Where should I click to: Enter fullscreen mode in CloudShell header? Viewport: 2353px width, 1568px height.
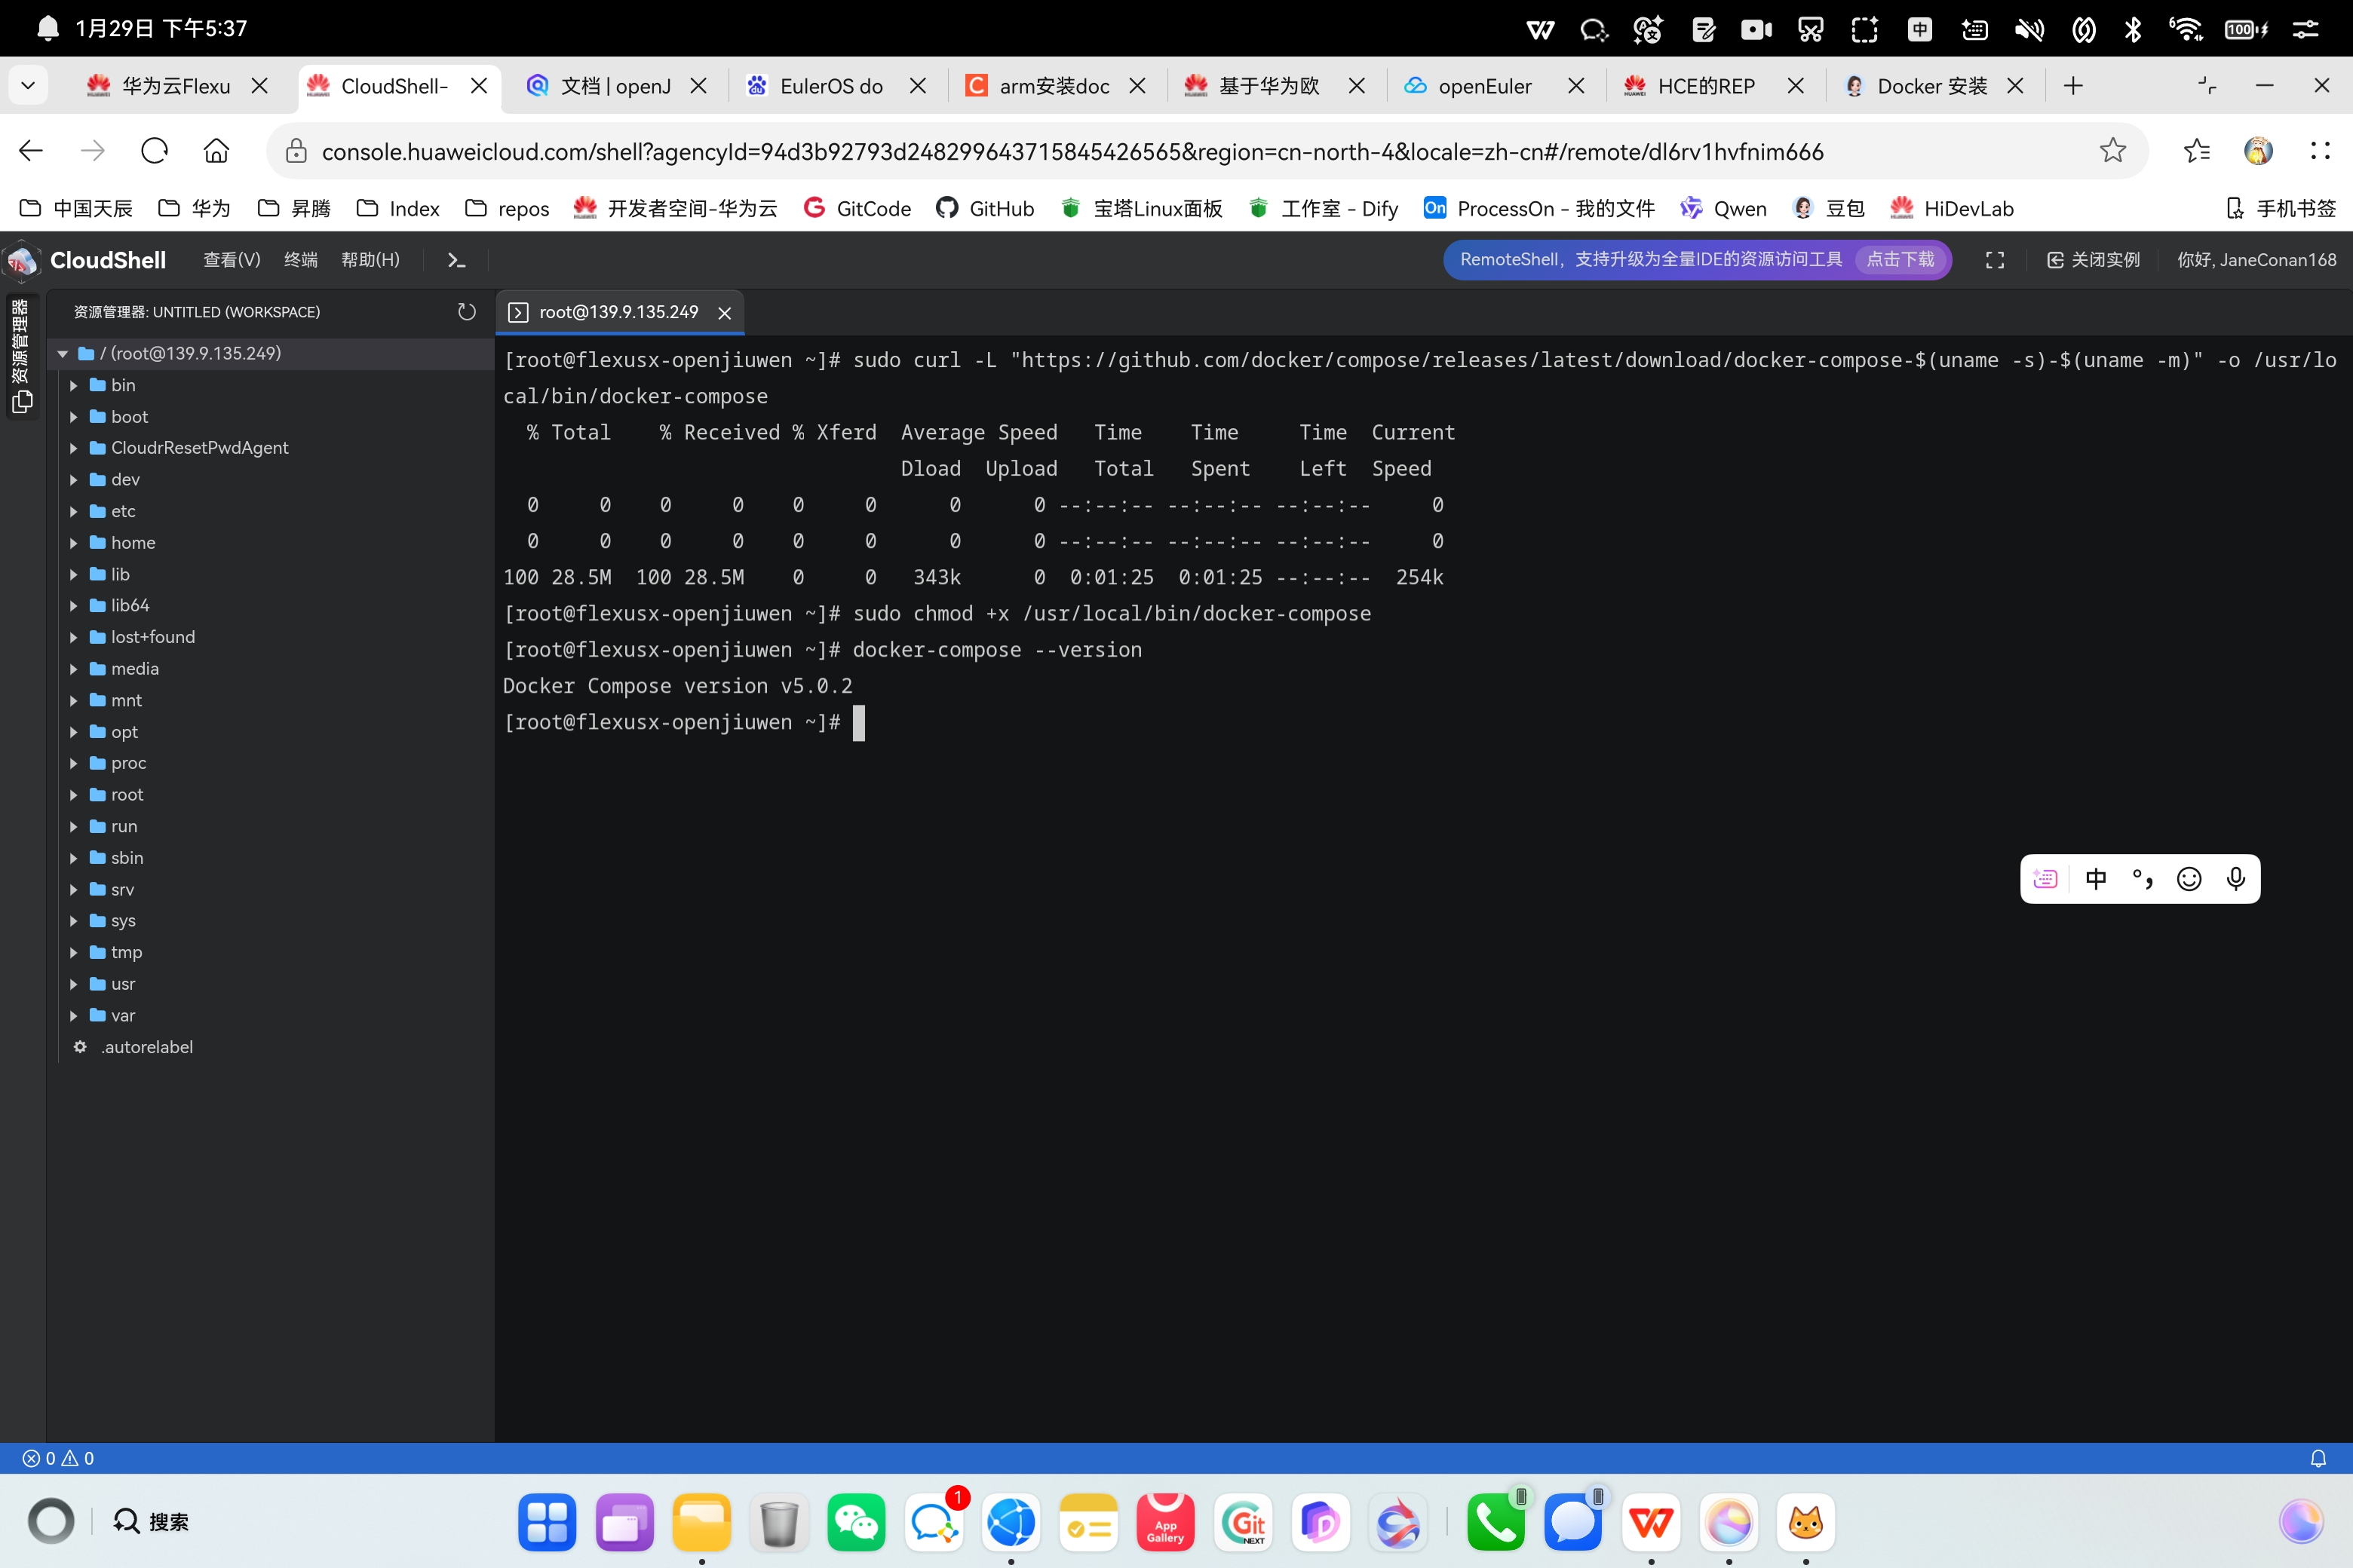(x=1994, y=260)
